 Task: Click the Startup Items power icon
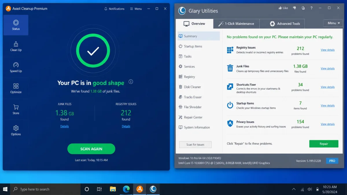coord(230,105)
